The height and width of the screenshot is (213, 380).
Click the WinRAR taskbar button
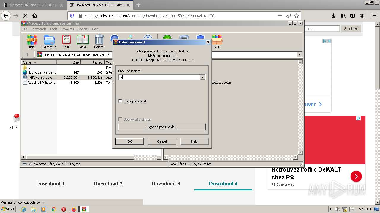click(84, 209)
